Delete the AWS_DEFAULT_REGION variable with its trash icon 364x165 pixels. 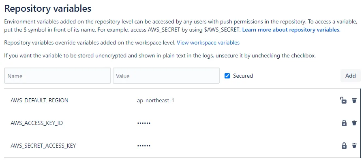click(354, 101)
